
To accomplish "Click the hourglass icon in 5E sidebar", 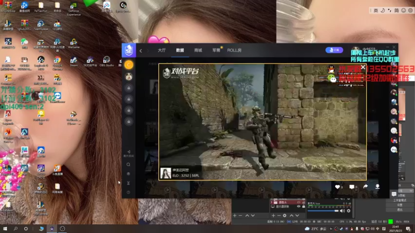I will click(x=128, y=183).
